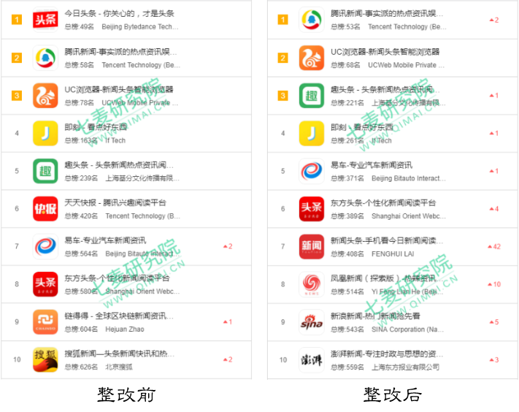Click 上海东方报业有限公司 developer name
The image size is (519, 412).
(x=405, y=367)
